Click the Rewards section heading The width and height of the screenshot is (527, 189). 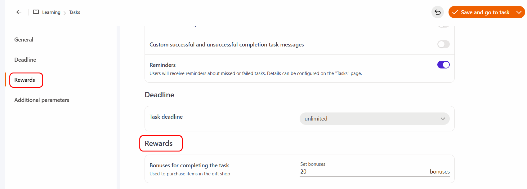(159, 143)
